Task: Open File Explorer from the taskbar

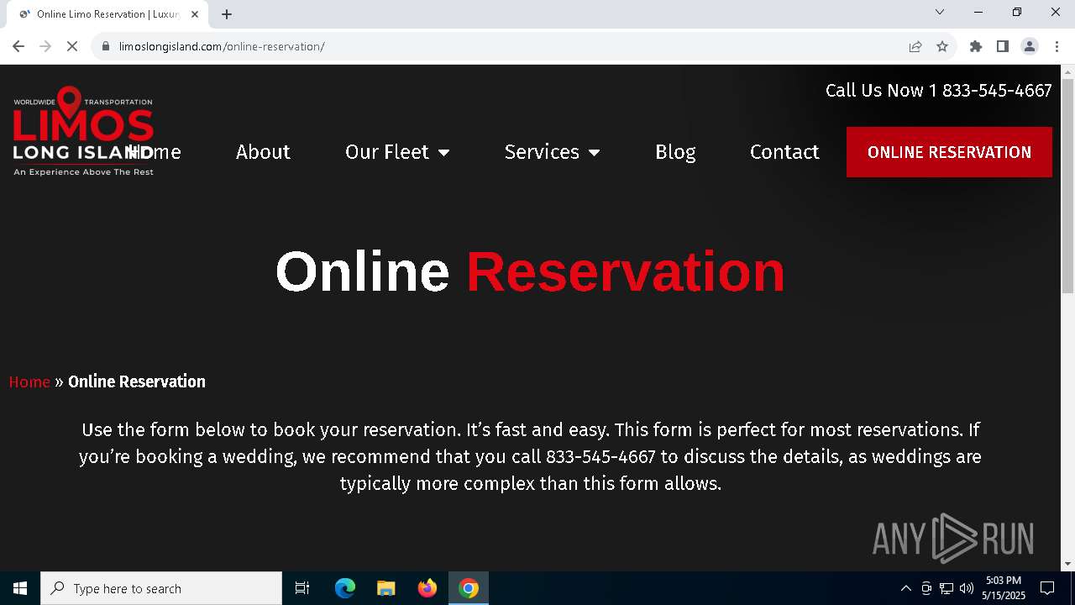Action: pos(385,588)
